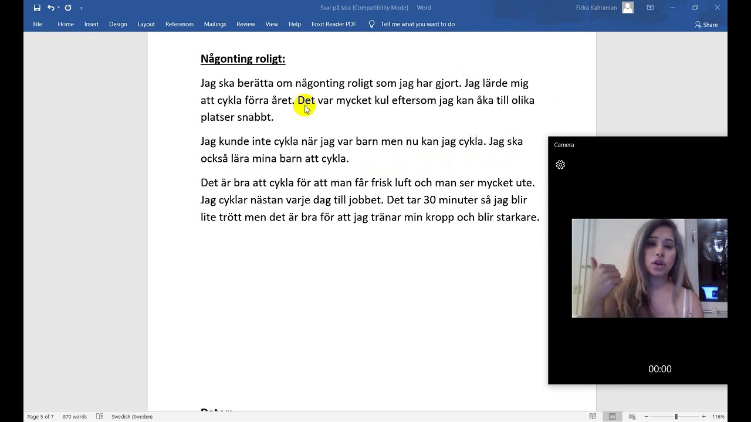Share the document via Share button
The image size is (751, 422).
tap(706, 25)
